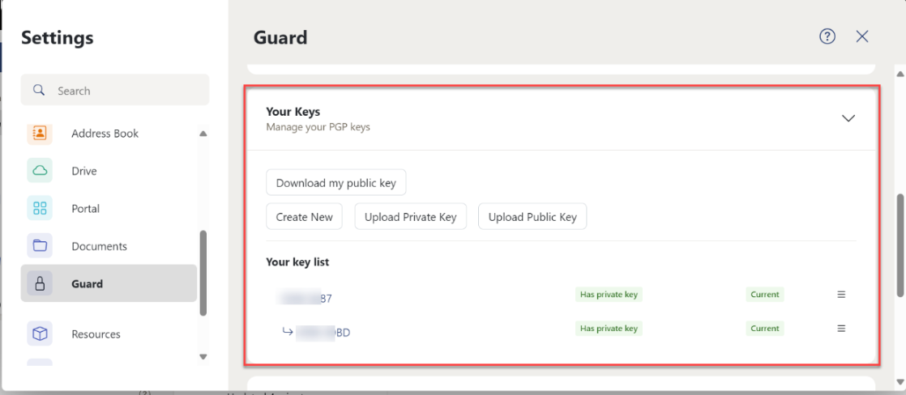906x395 pixels.
Task: Click the help question mark icon
Action: pos(827,37)
